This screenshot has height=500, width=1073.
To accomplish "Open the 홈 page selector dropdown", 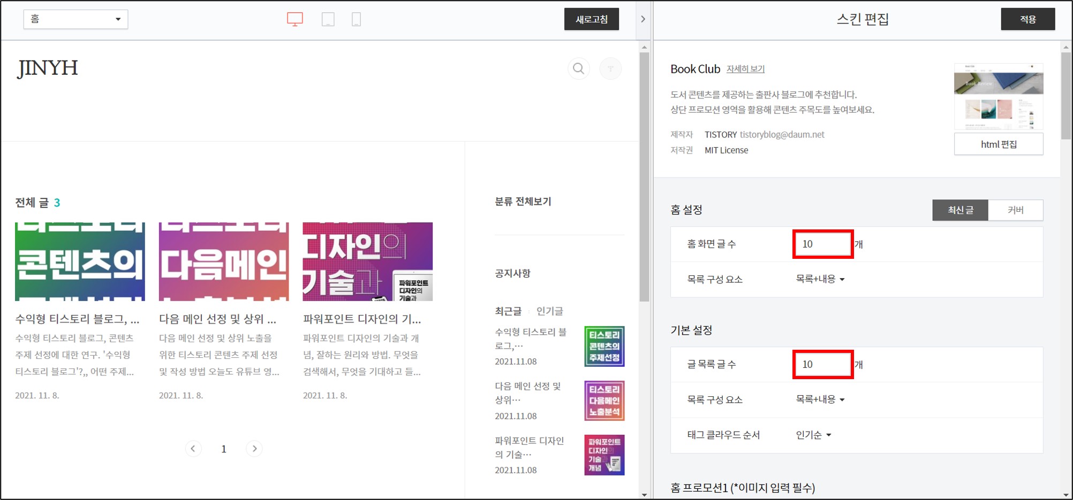I will pos(75,19).
